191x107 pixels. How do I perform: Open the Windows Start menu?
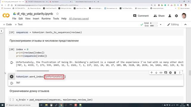(x=2, y=105)
